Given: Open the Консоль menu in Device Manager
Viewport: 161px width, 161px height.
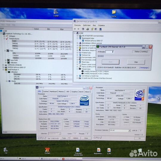Looking at the screenshot, I should pos(78,25).
